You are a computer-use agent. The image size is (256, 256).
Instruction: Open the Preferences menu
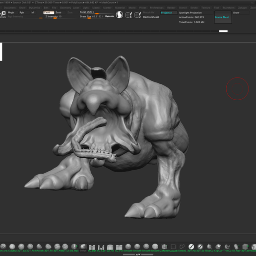157,8
